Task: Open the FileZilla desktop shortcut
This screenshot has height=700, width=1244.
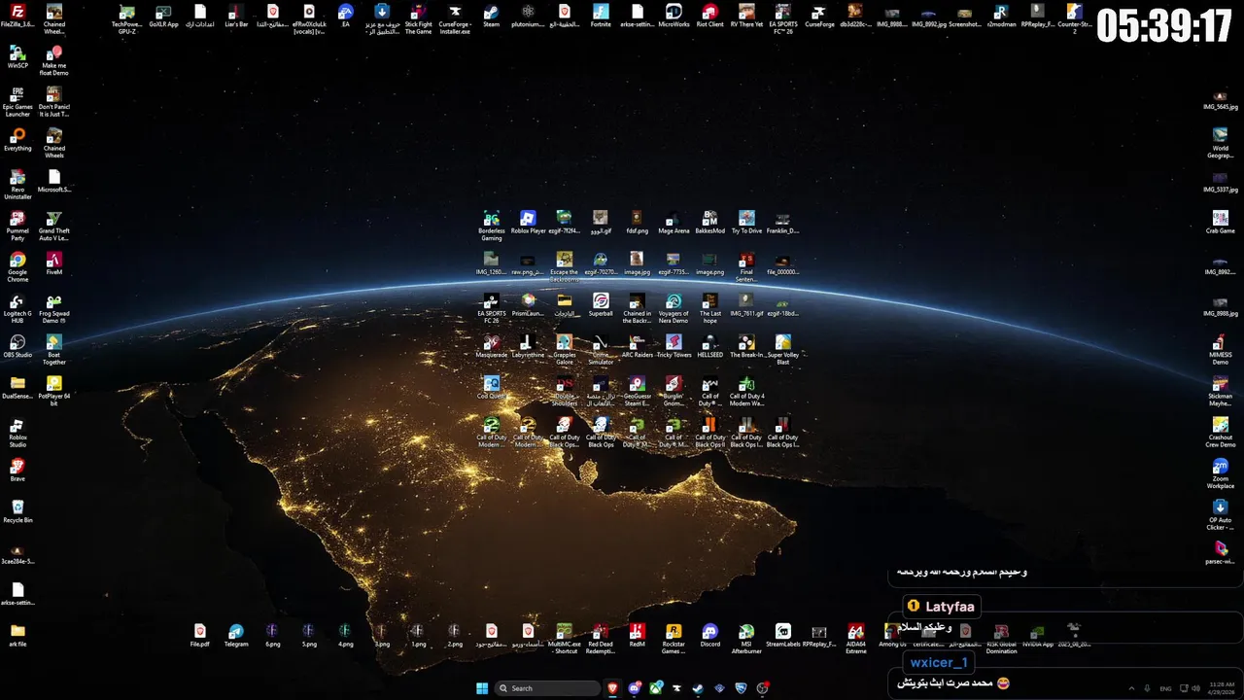Action: (17, 16)
